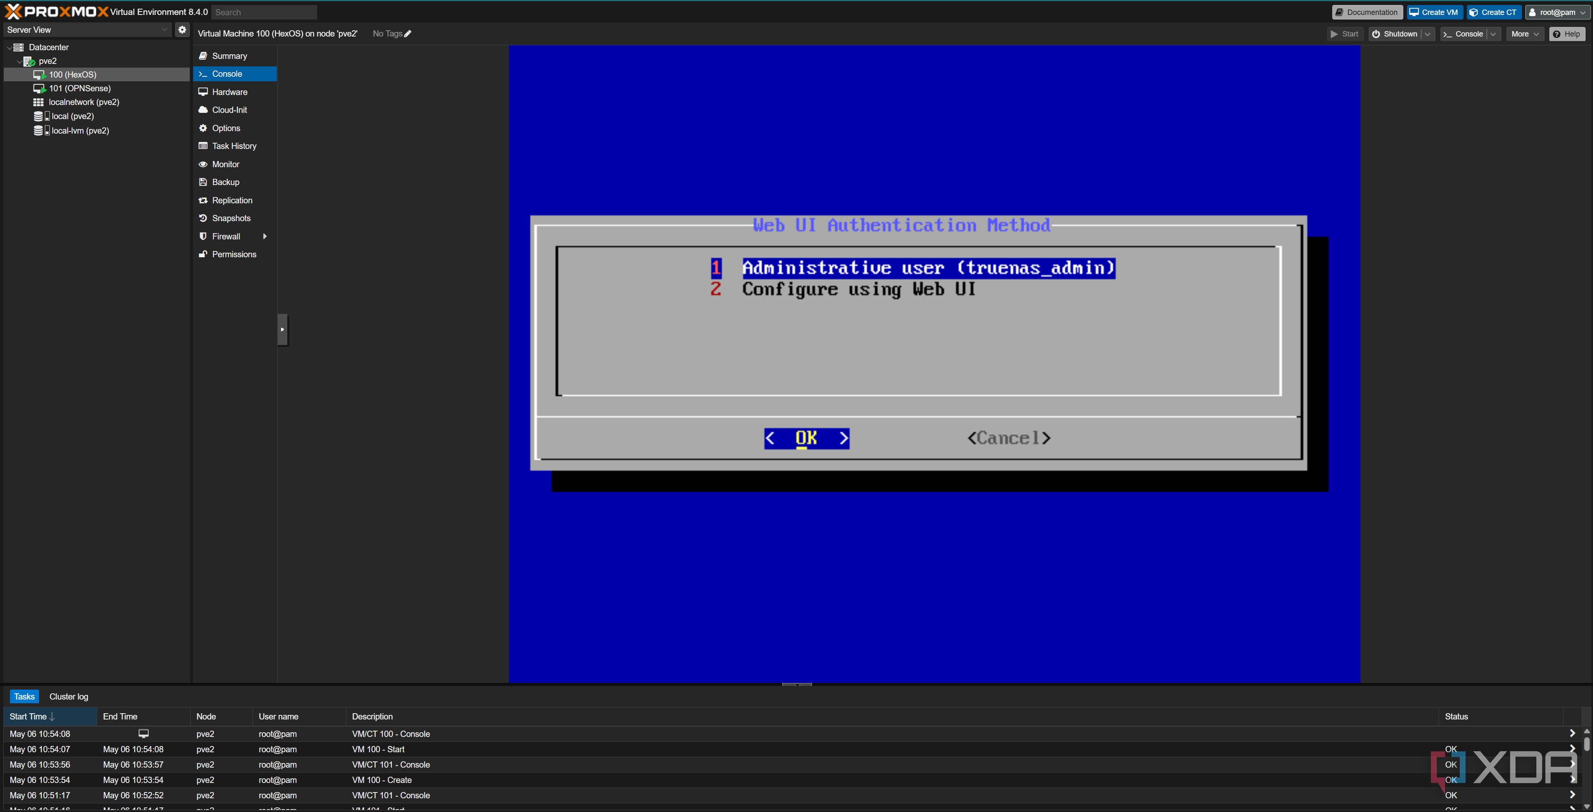Click the Help button
1593x812 pixels.
[x=1566, y=34]
